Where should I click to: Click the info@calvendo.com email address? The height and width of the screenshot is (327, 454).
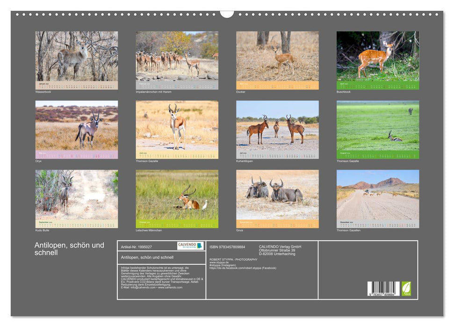142,287
